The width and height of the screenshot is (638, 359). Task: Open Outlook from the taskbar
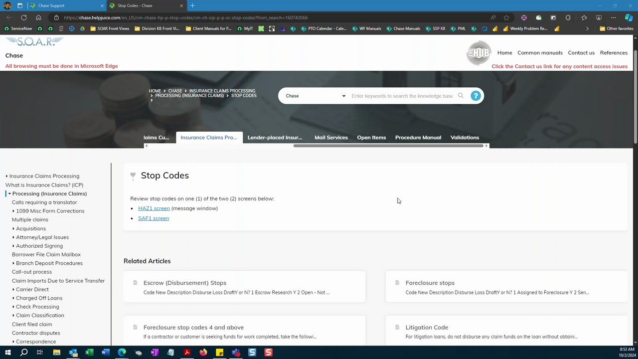[73, 353]
